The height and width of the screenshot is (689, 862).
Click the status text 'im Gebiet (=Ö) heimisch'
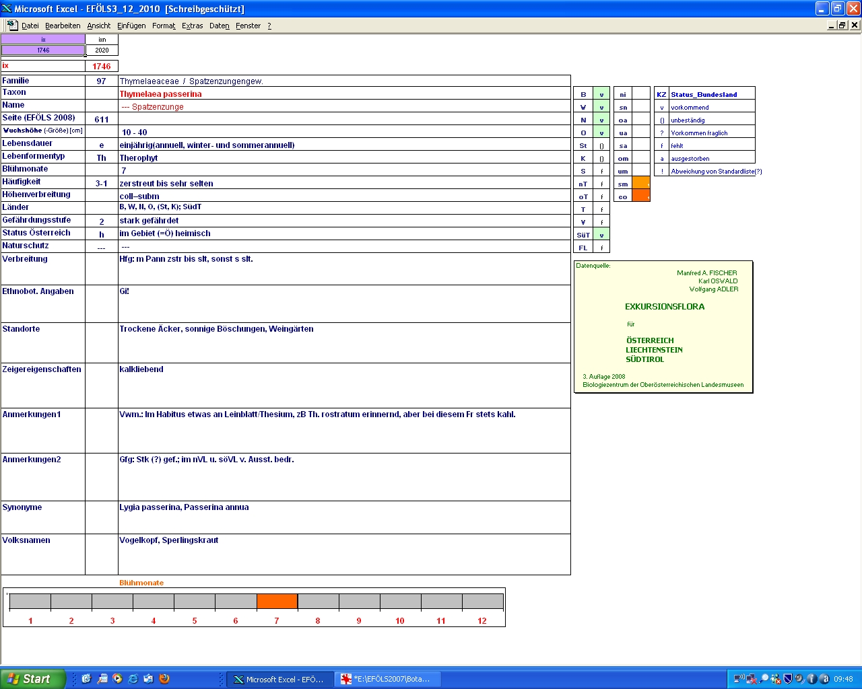(x=165, y=233)
